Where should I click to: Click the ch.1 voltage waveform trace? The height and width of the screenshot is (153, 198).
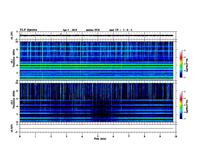(96, 35)
